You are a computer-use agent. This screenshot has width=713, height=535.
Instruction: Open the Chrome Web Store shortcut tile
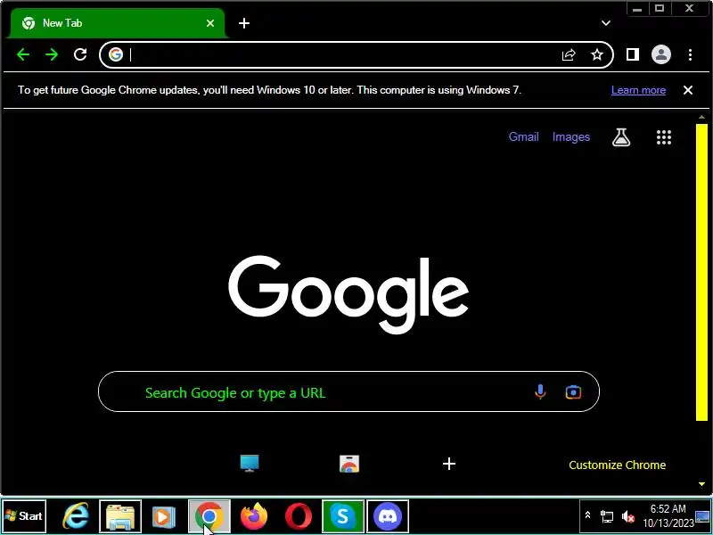click(349, 464)
